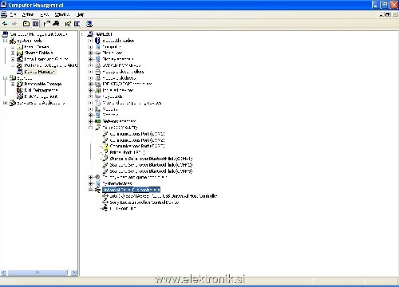Click the Modems category icon

pos(97,109)
